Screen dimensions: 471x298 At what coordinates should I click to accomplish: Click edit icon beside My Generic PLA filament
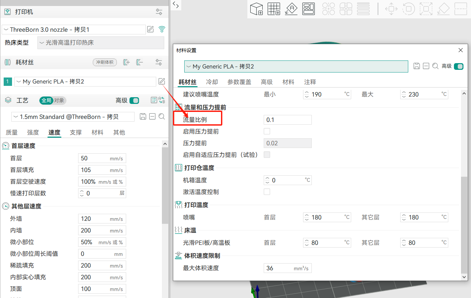coord(162,81)
